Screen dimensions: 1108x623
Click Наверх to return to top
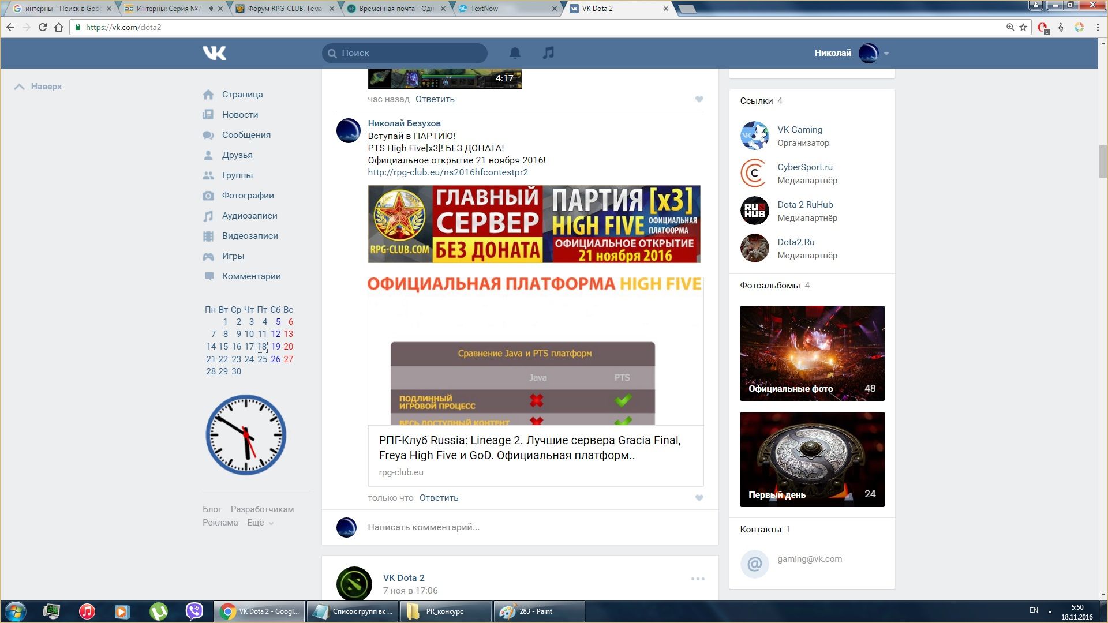coord(38,87)
